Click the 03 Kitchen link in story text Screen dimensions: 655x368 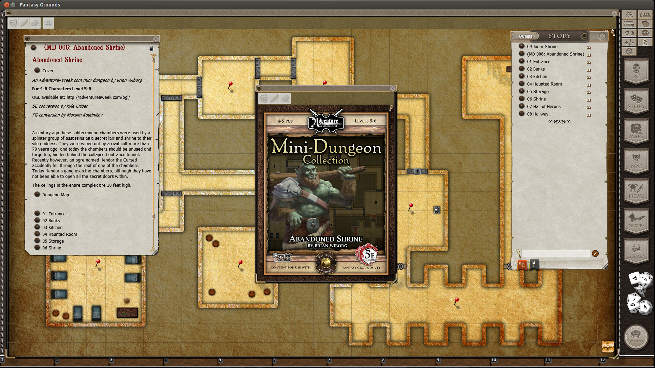pyautogui.click(x=52, y=228)
